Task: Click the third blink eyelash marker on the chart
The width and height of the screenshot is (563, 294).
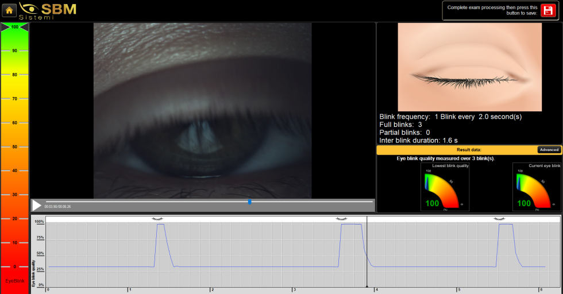Action: pyautogui.click(x=499, y=219)
